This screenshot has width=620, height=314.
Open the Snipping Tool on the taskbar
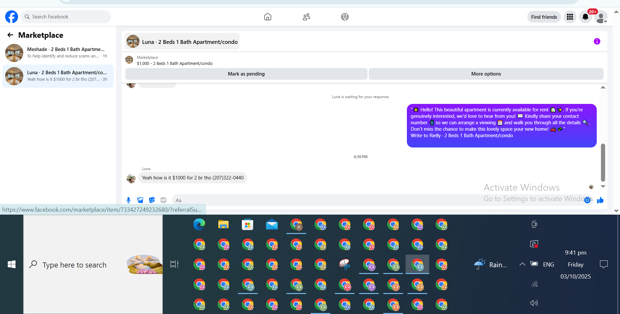[345, 264]
